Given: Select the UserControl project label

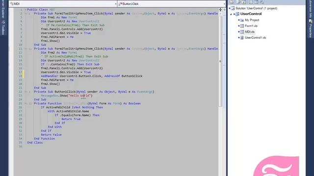Looking at the screenshot, I should [x=251, y=14].
